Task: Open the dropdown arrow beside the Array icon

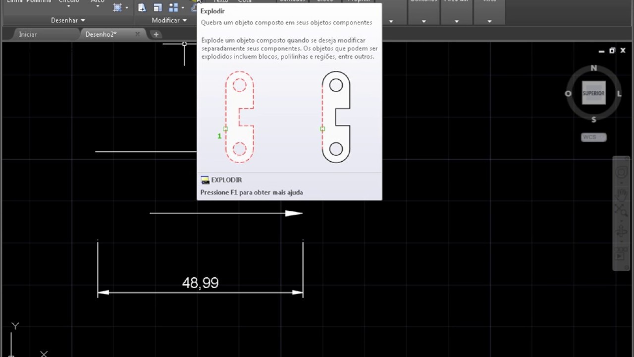Action: 182,7
